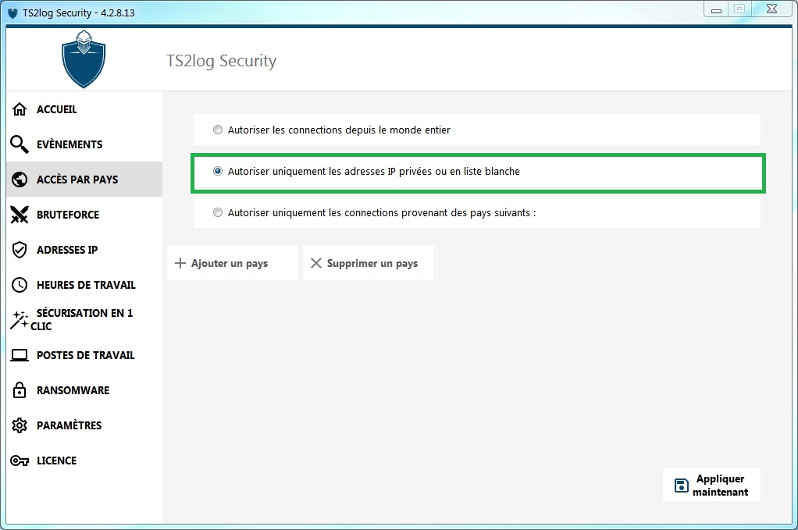Select connections from following countries radio
The height and width of the screenshot is (530, 798).
(217, 212)
